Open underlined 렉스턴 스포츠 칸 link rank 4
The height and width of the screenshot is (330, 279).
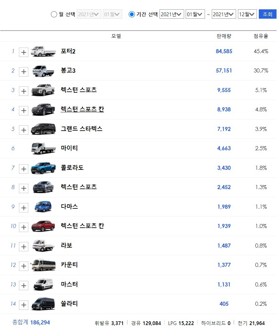coord(82,109)
